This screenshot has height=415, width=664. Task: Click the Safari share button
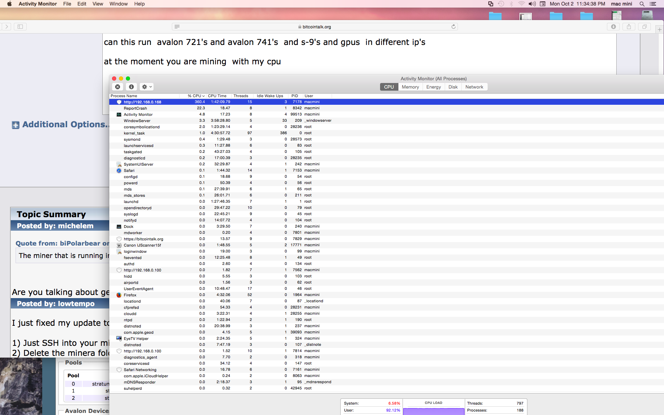[x=629, y=27]
